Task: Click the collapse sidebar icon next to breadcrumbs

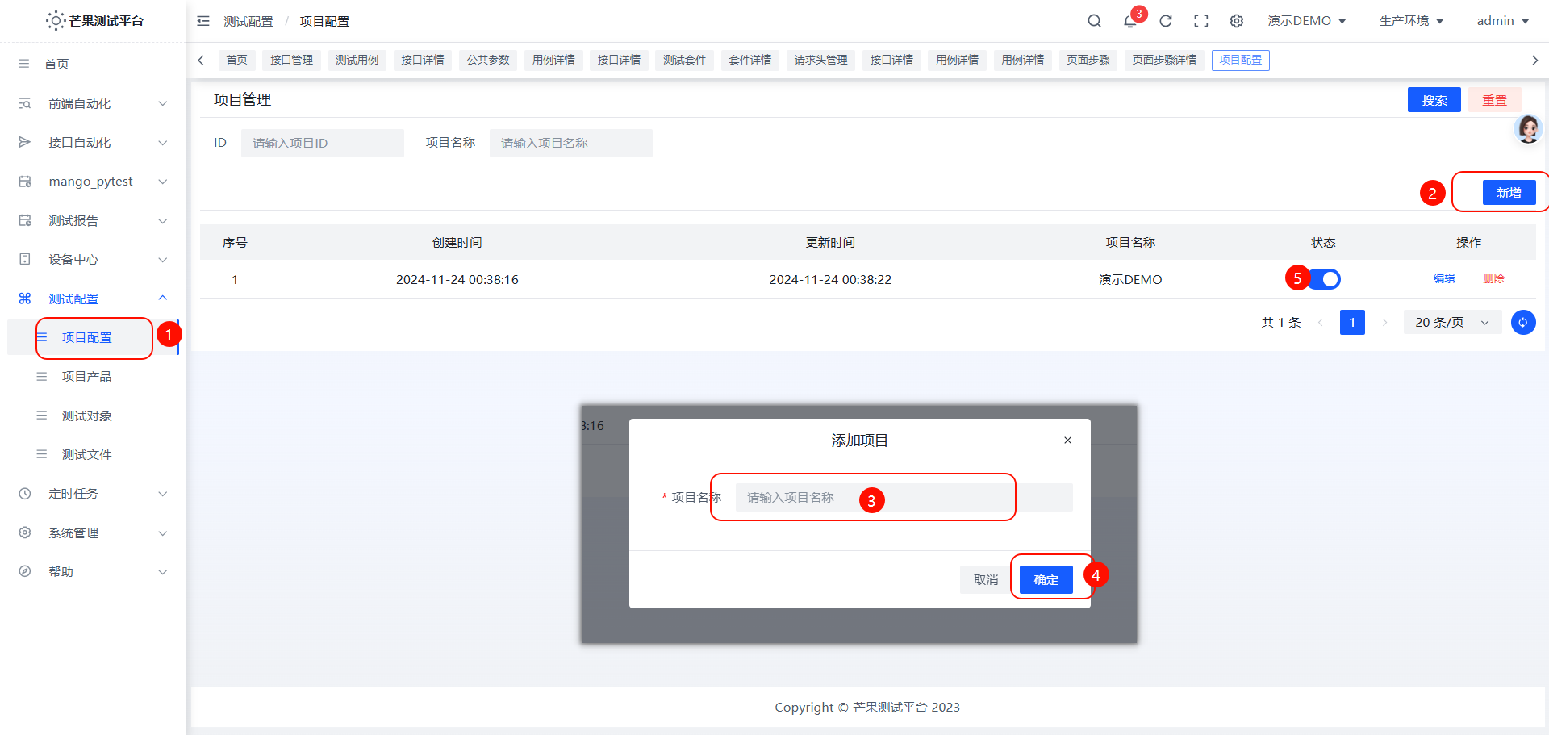Action: (x=202, y=21)
